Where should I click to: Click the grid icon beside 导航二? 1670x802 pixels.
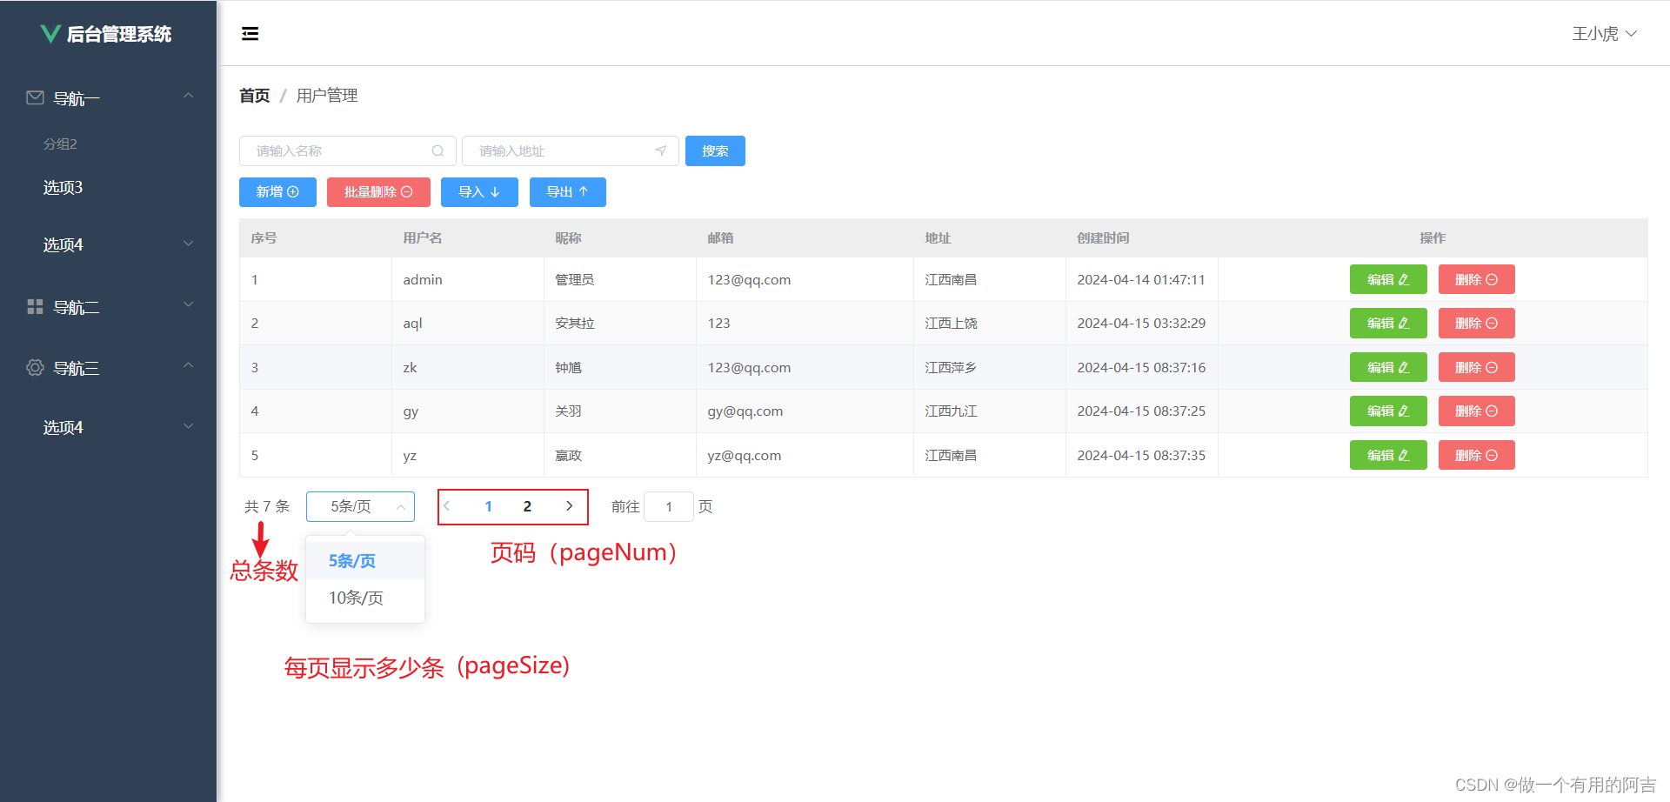tap(35, 306)
